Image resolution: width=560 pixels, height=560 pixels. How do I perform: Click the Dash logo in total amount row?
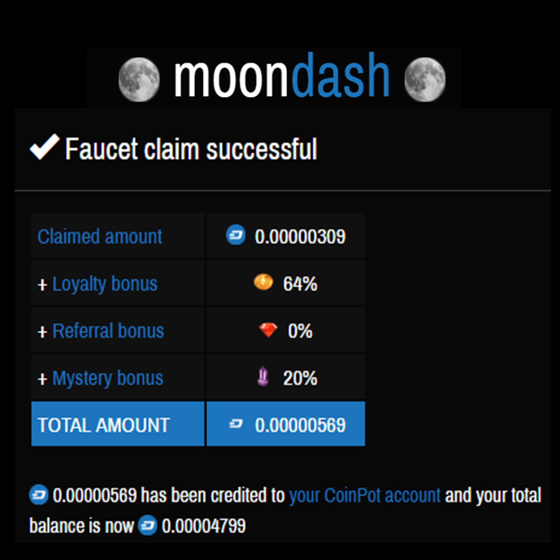click(x=236, y=424)
